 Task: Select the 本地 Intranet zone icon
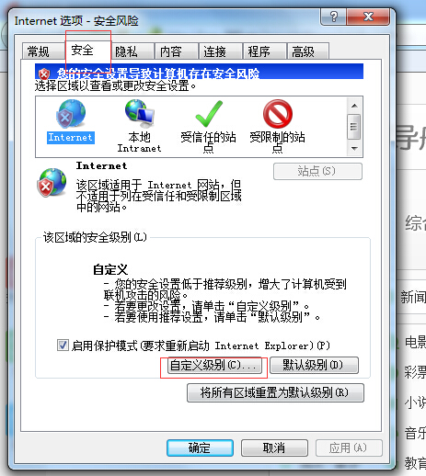[140, 114]
